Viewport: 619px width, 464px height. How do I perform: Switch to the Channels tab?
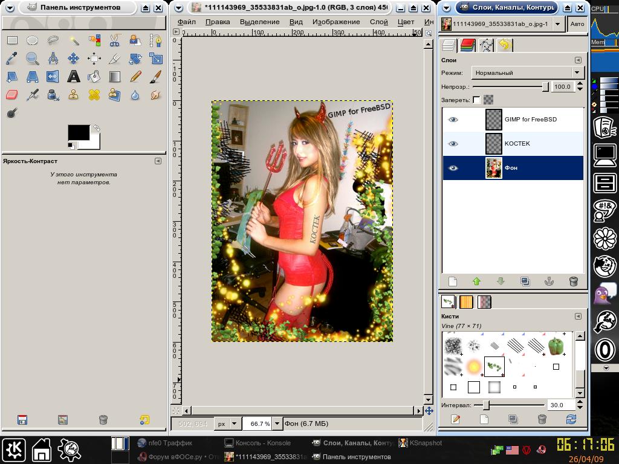(467, 45)
